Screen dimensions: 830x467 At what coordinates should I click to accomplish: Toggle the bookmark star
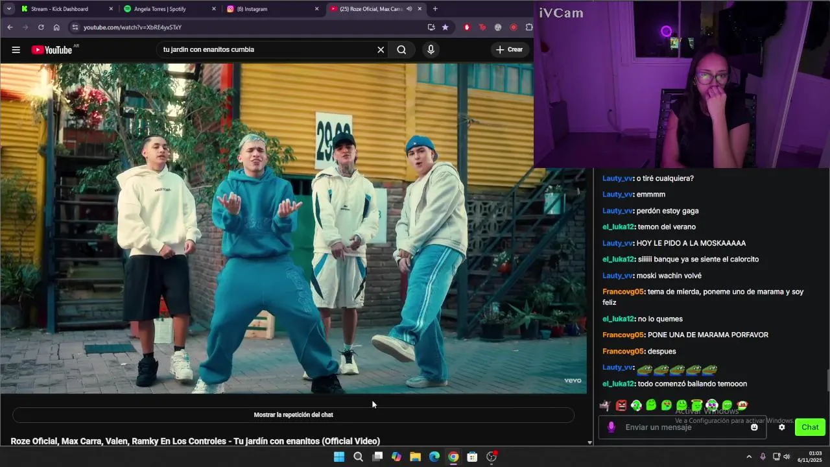(445, 27)
